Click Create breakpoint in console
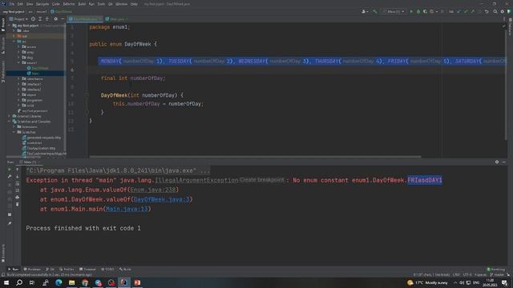 click(x=262, y=180)
